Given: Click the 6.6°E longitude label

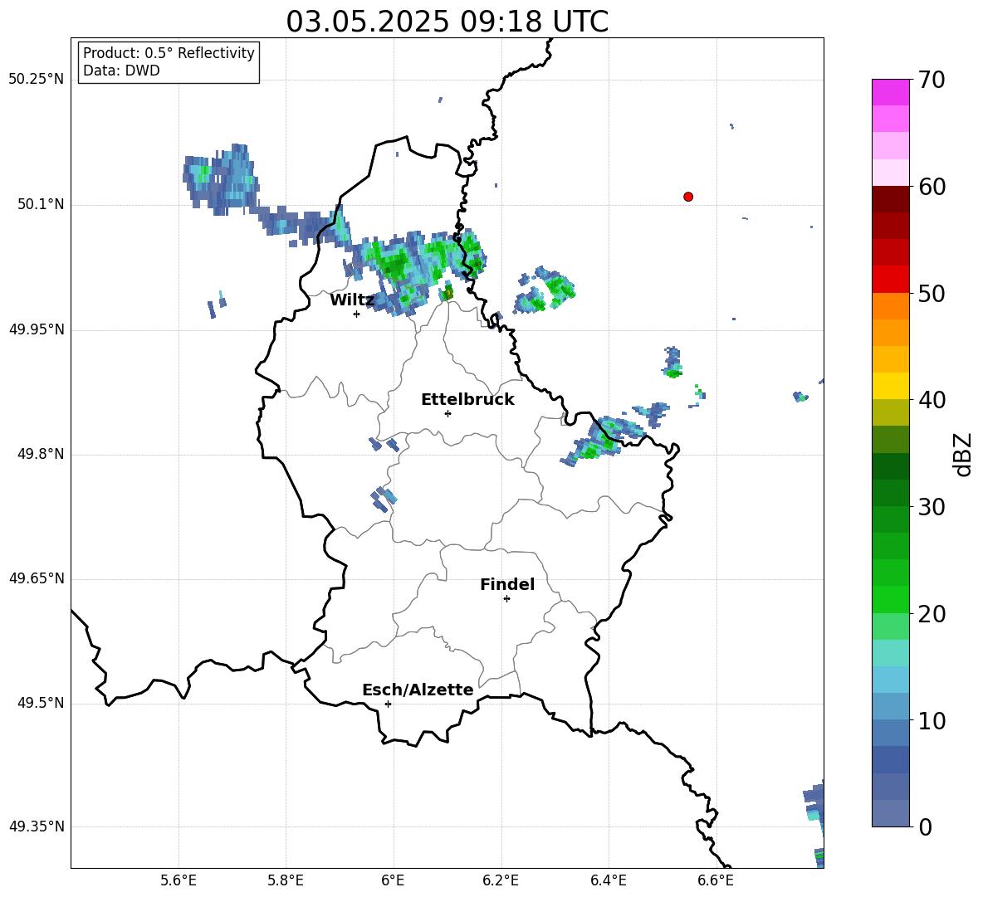Looking at the screenshot, I should click(x=716, y=880).
